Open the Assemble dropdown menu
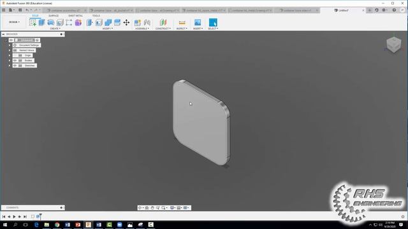This screenshot has width=408, height=229. 142,29
